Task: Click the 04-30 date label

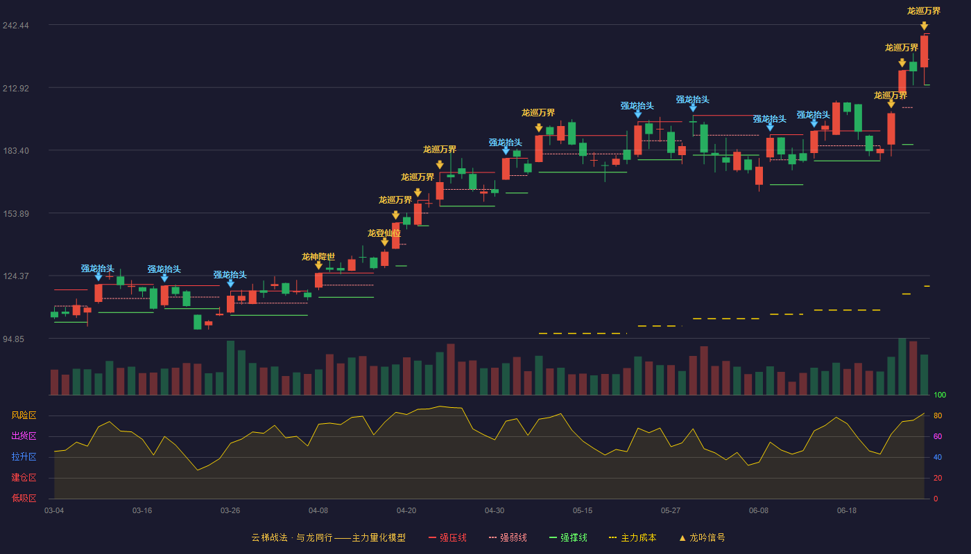Action: pyautogui.click(x=495, y=510)
